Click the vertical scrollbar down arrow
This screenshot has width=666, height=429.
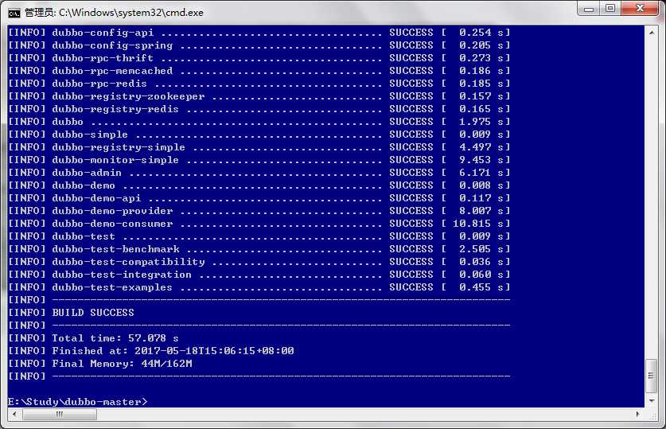(652, 401)
